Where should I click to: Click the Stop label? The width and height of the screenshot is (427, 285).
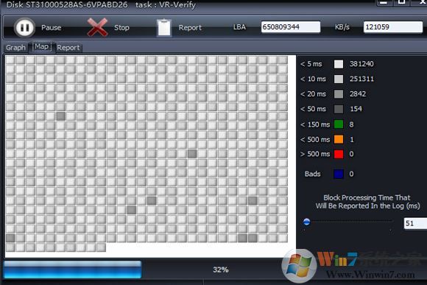(121, 27)
